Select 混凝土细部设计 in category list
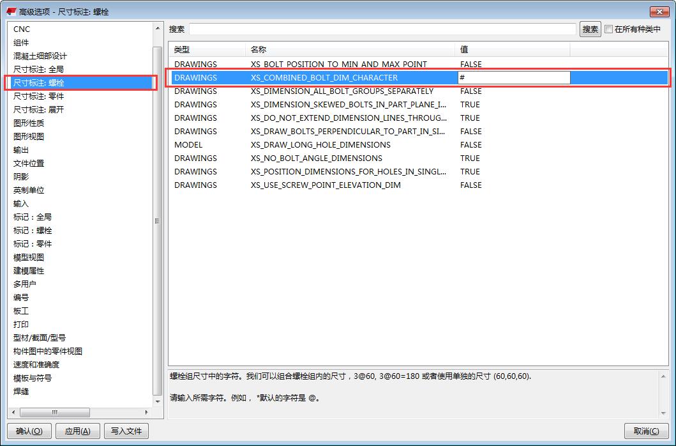The height and width of the screenshot is (446, 676). [x=40, y=56]
